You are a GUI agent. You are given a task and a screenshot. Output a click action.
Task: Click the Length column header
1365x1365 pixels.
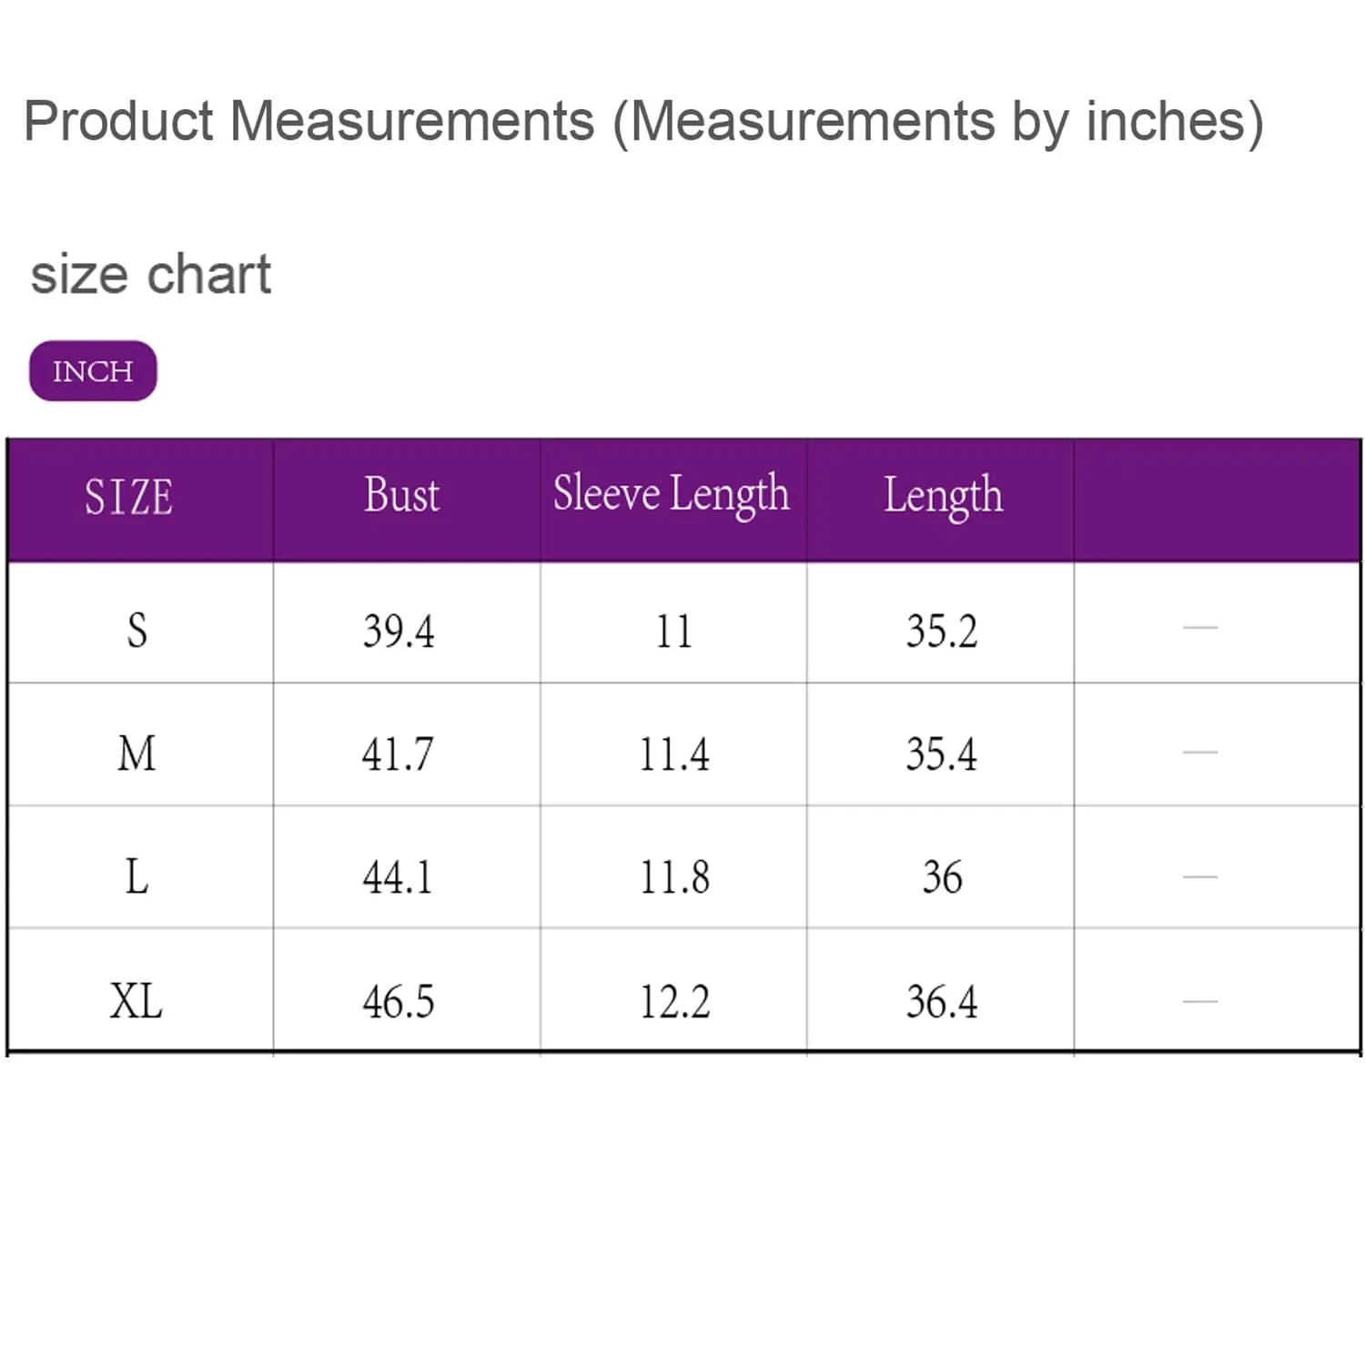point(943,496)
